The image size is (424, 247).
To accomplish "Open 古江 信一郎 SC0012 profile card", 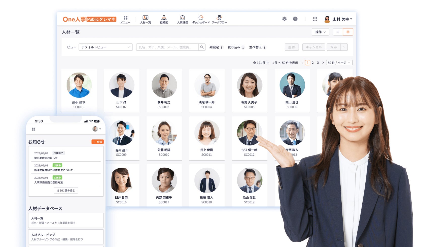I will (250, 138).
